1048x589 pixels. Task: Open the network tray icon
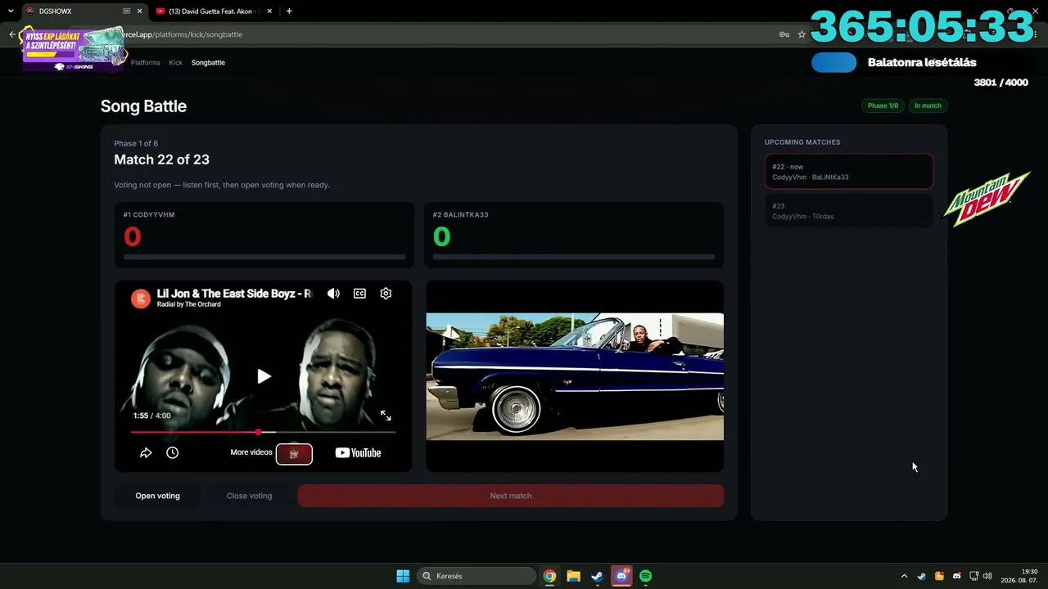[x=973, y=576]
